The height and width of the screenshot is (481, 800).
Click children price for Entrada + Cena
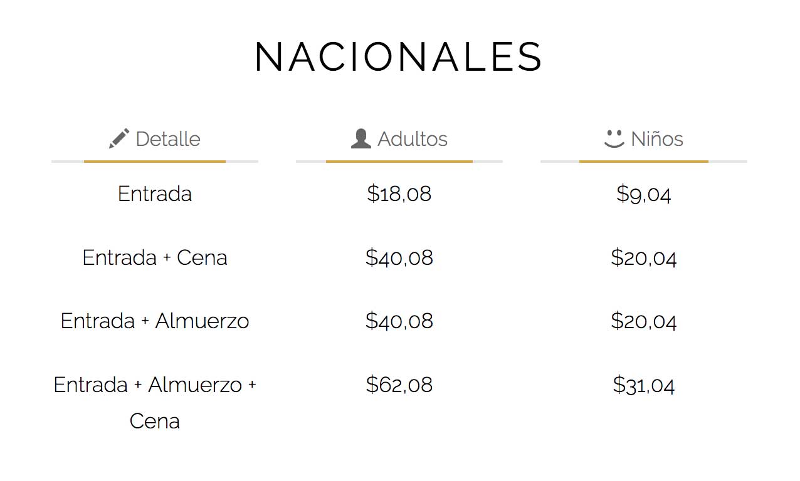[644, 257]
